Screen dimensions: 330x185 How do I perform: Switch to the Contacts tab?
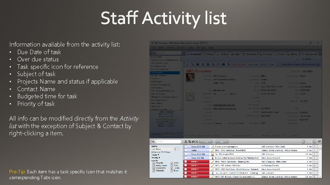pyautogui.click(x=194, y=54)
